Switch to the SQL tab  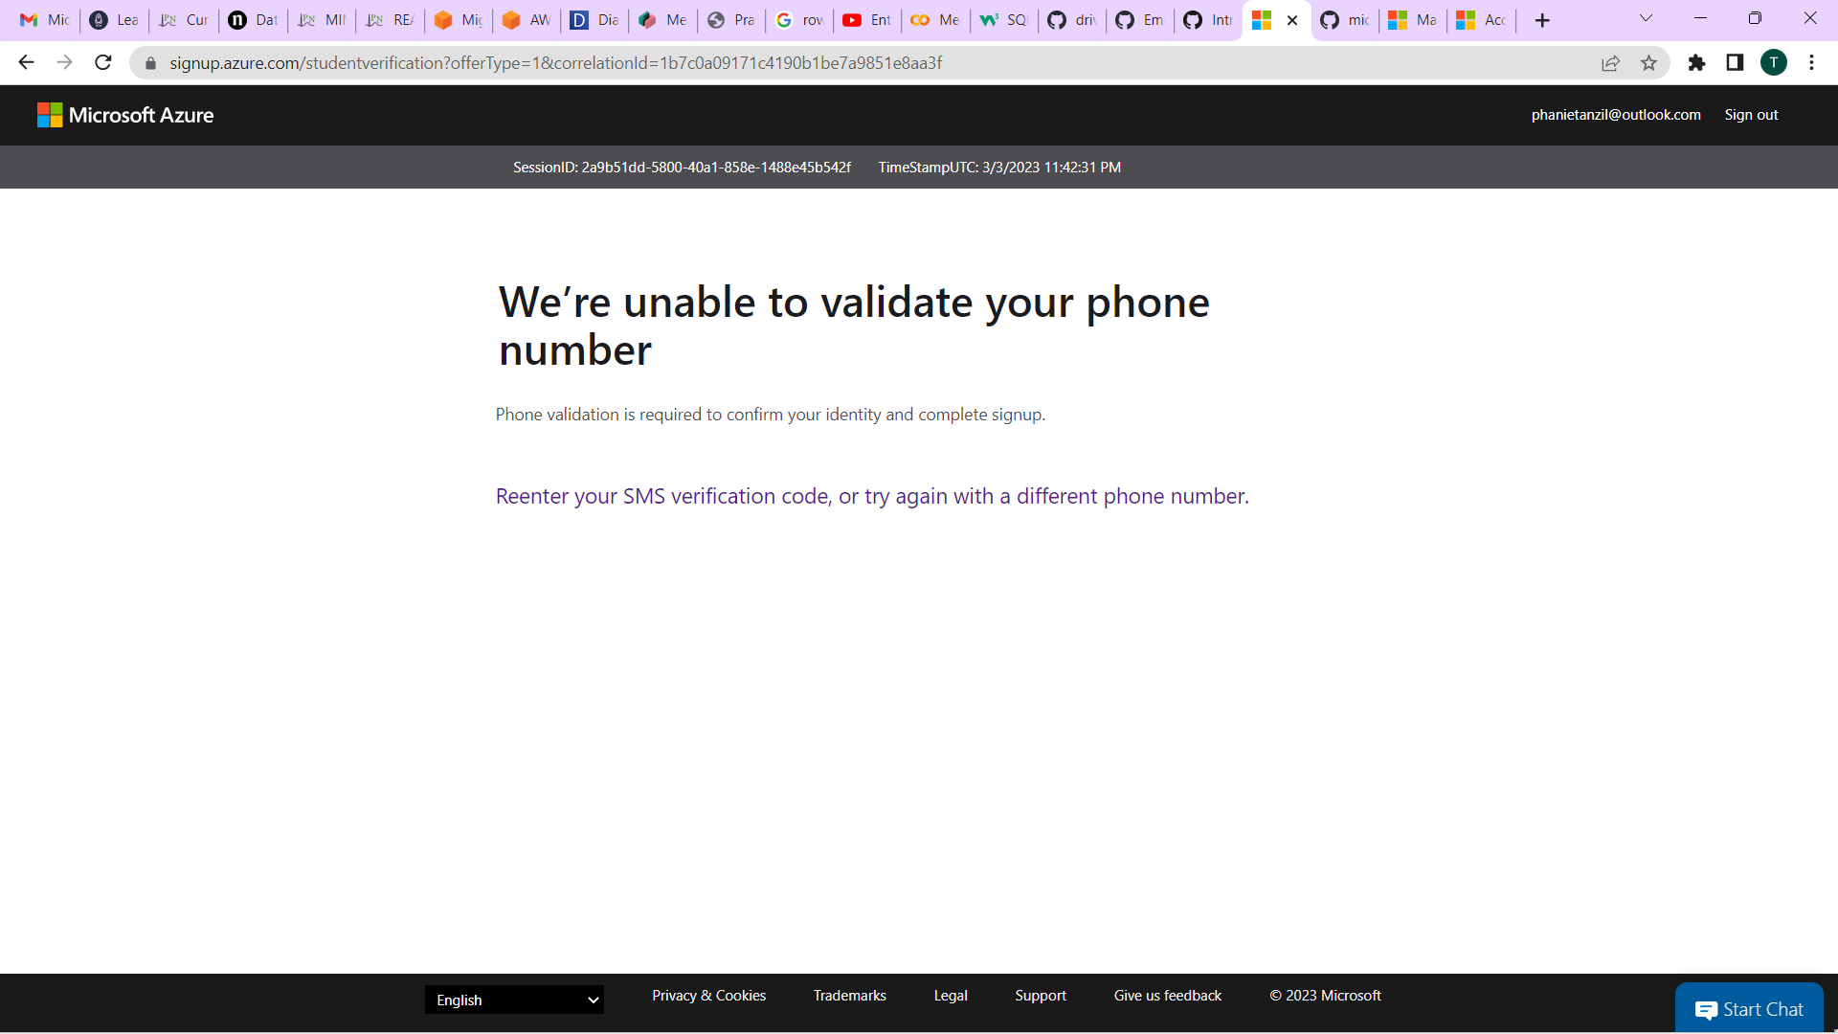[x=1003, y=19]
